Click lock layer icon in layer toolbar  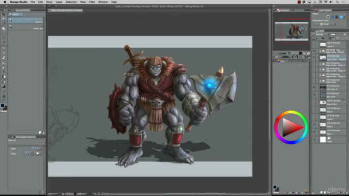[x=330, y=39]
